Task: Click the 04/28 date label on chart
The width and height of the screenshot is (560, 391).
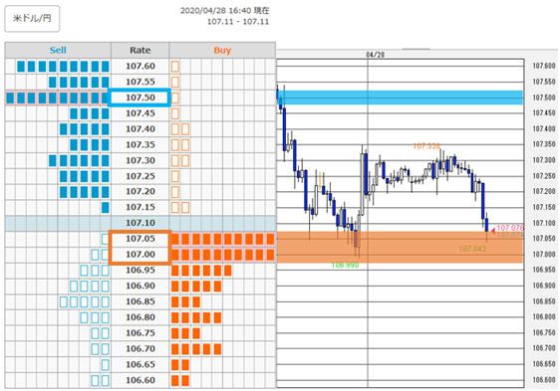Action: click(x=376, y=55)
